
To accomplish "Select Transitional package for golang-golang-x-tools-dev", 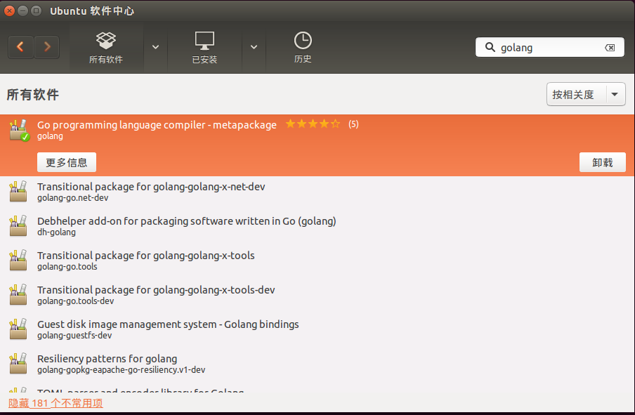I will [x=317, y=295].
